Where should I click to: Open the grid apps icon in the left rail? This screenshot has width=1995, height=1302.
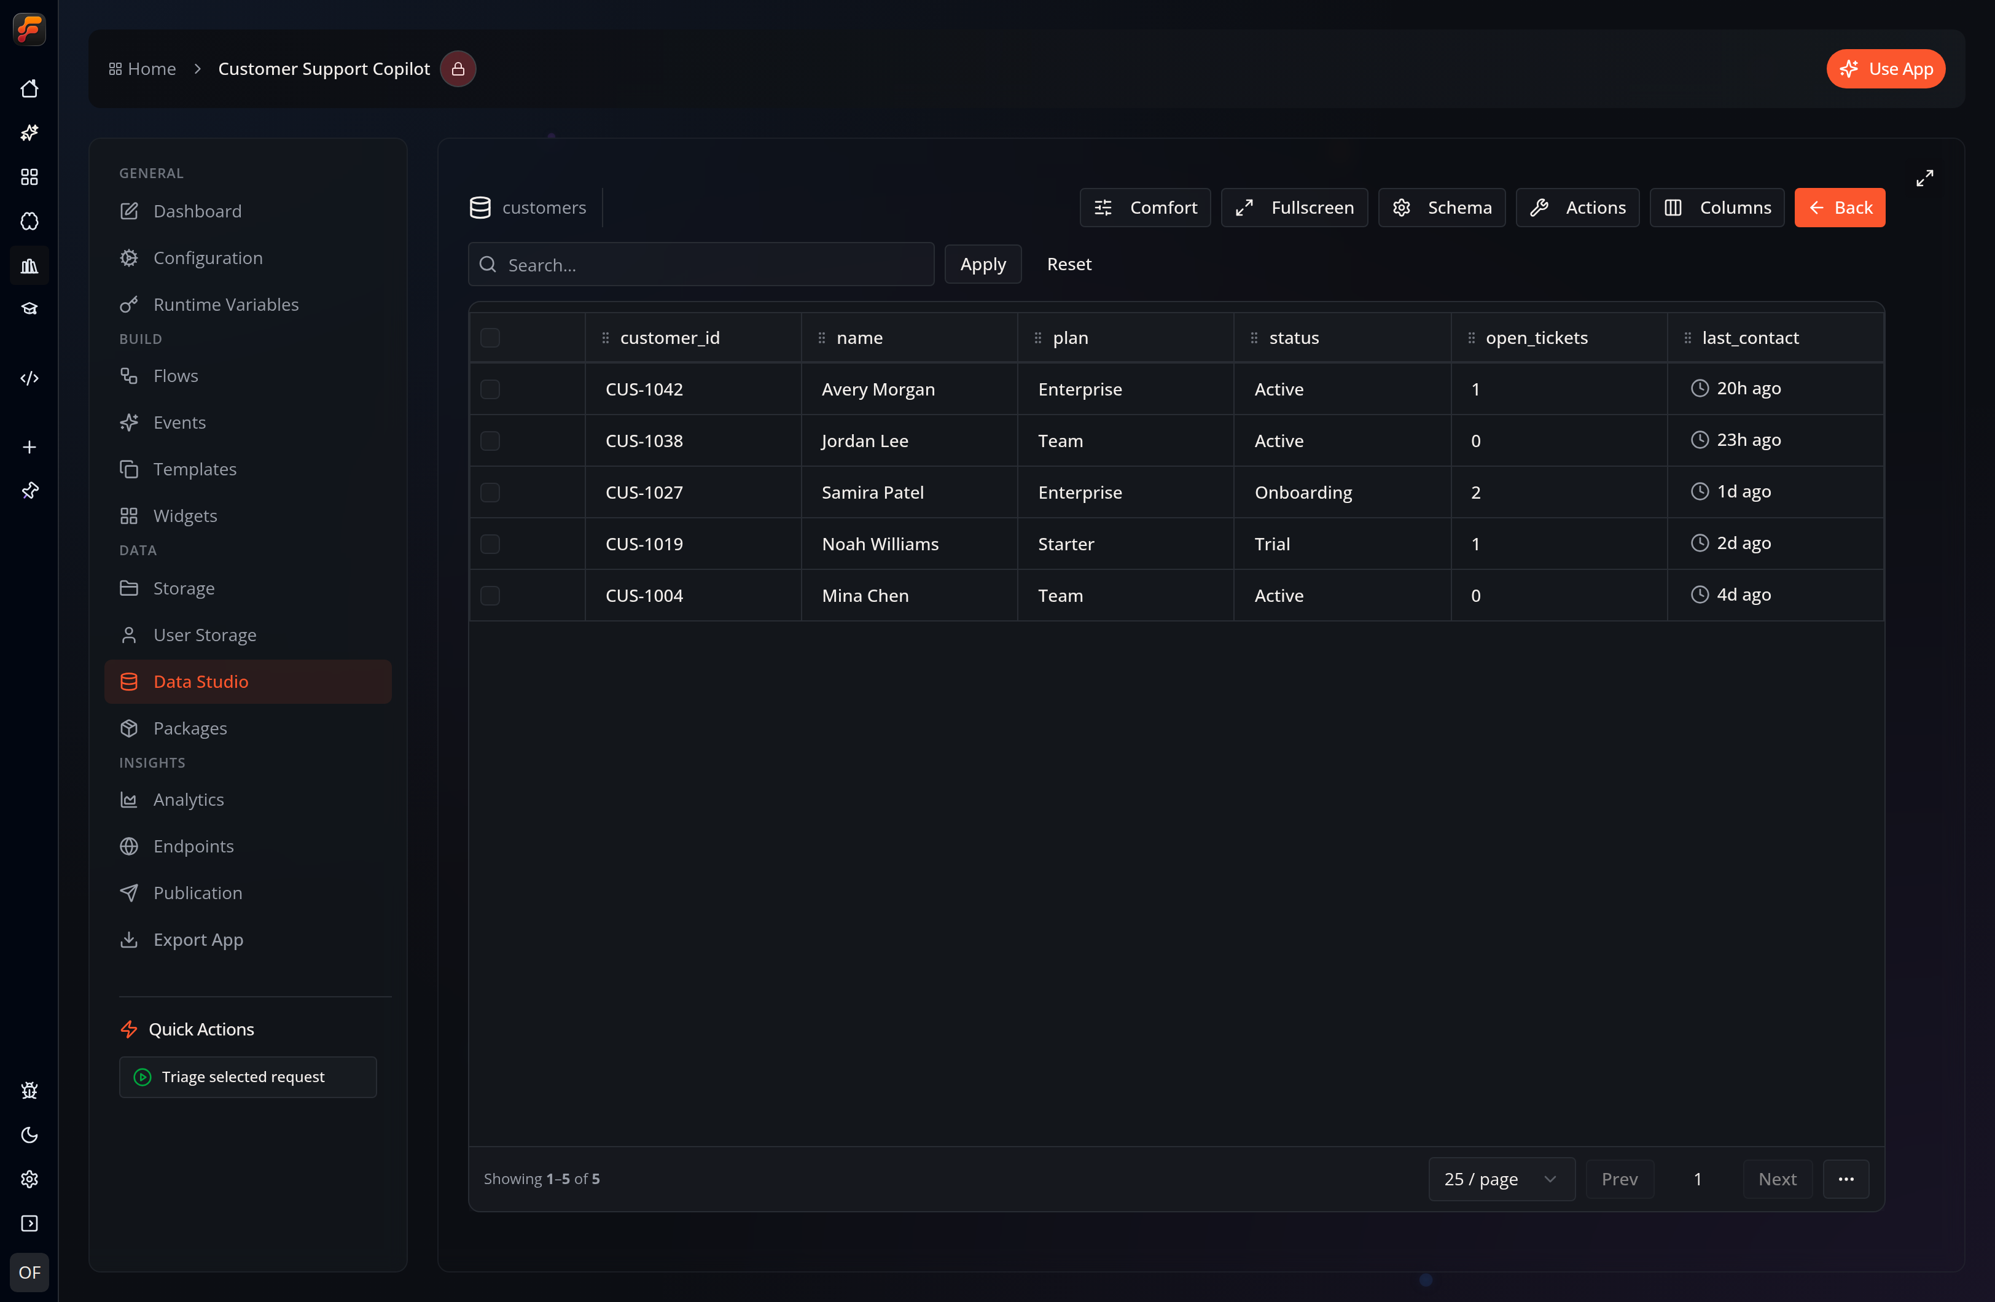pyautogui.click(x=29, y=177)
